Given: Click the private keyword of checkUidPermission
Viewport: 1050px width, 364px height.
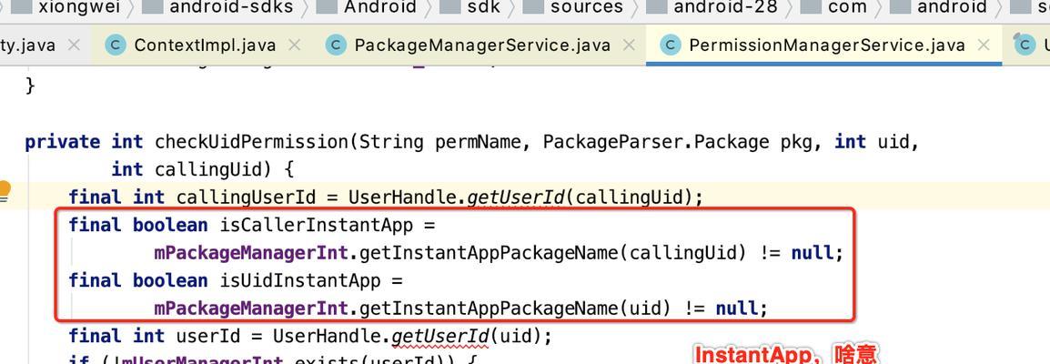Looking at the screenshot, I should coord(62,142).
